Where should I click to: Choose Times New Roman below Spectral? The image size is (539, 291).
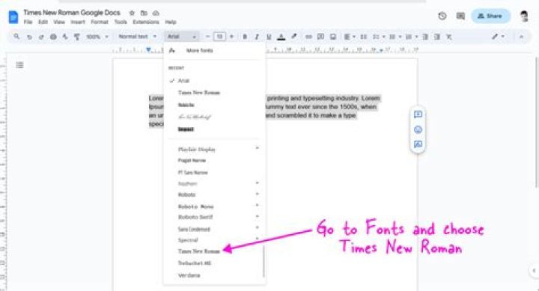click(198, 251)
